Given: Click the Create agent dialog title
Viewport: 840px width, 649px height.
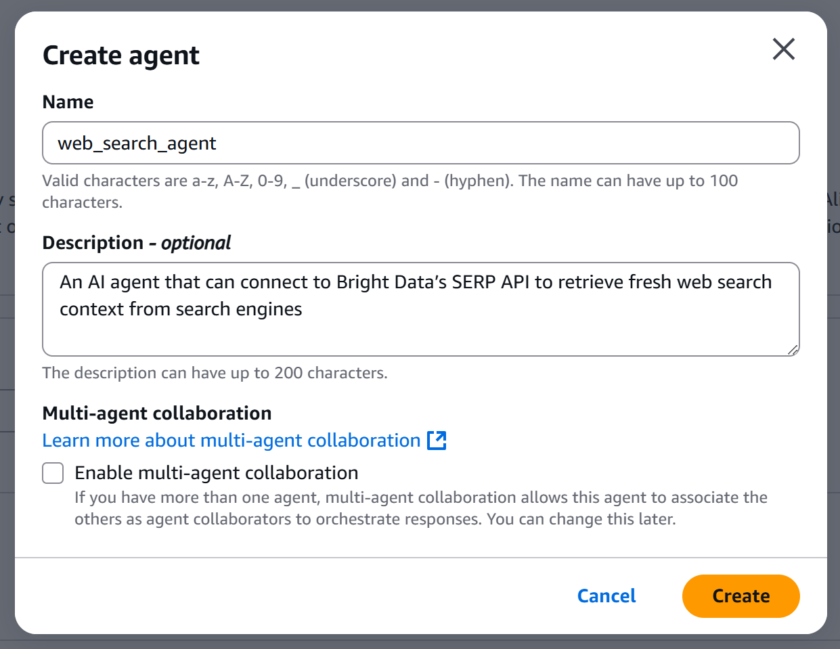Looking at the screenshot, I should click(x=120, y=55).
